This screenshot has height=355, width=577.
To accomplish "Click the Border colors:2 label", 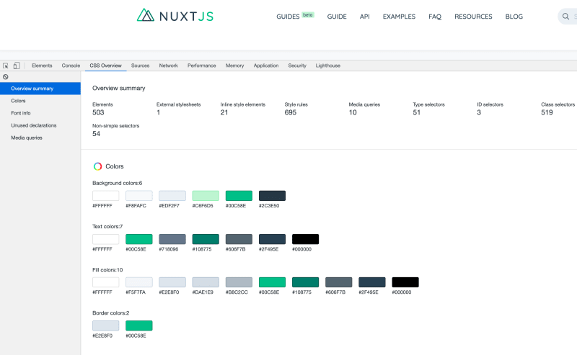I will point(111,313).
